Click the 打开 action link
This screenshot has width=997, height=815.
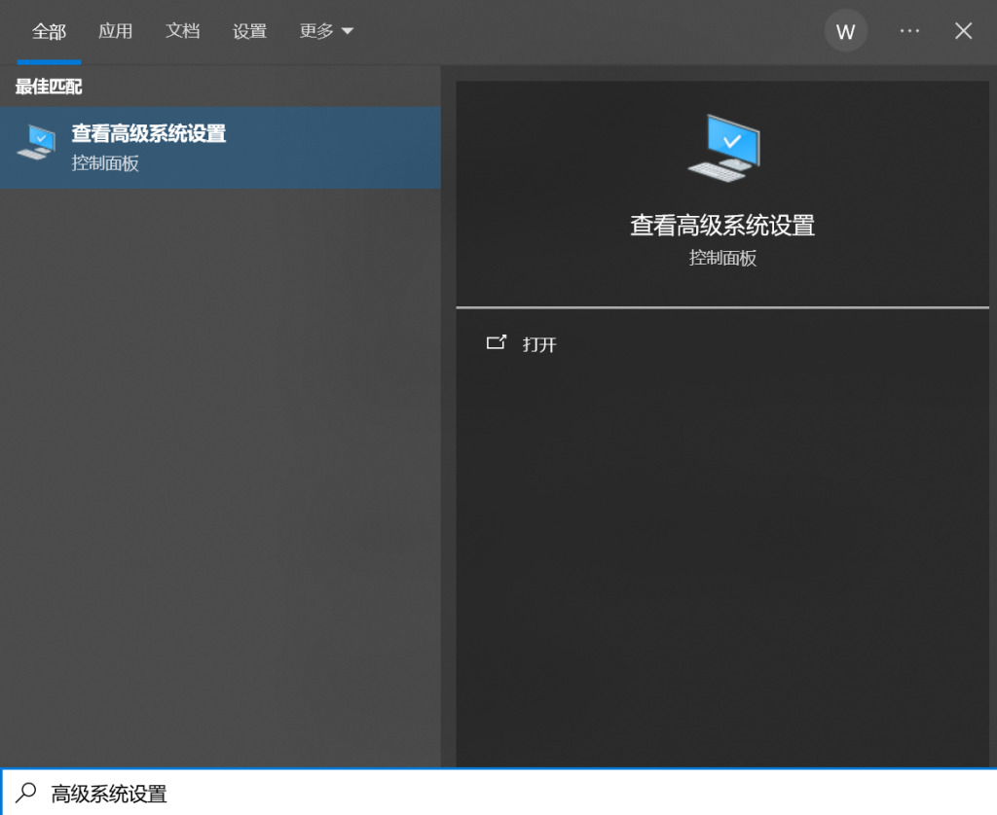click(x=539, y=344)
